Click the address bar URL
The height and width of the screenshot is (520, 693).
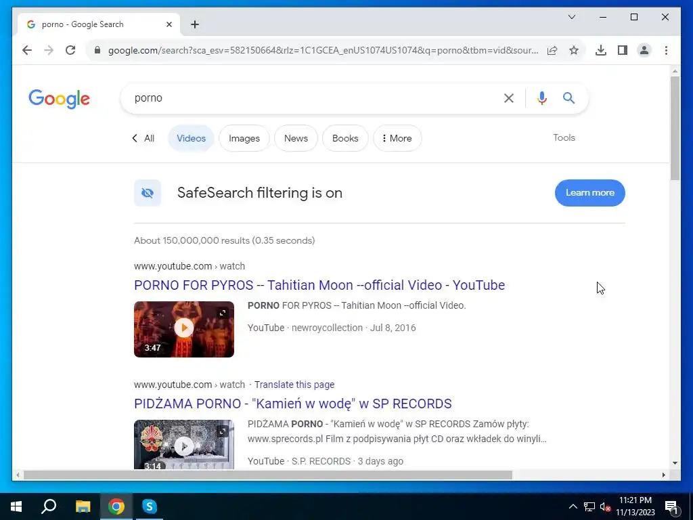click(x=323, y=50)
